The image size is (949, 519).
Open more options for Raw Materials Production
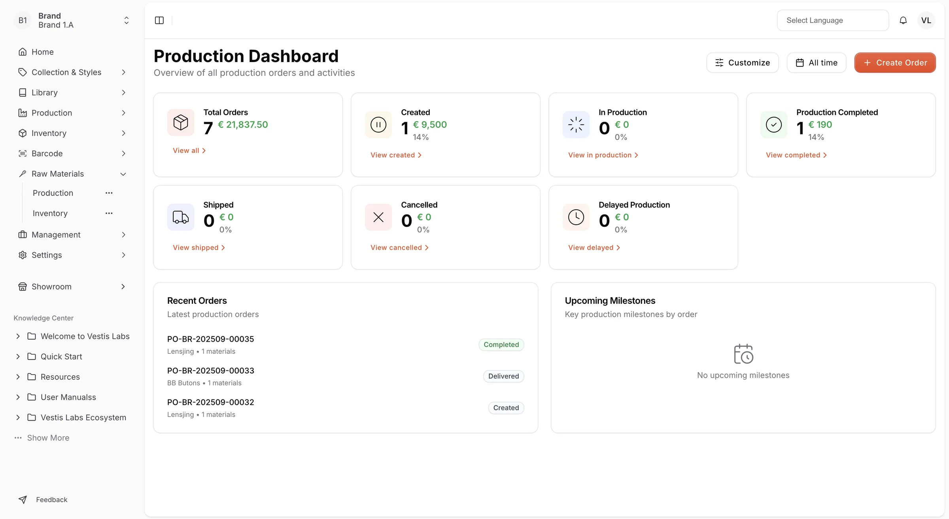(x=109, y=193)
